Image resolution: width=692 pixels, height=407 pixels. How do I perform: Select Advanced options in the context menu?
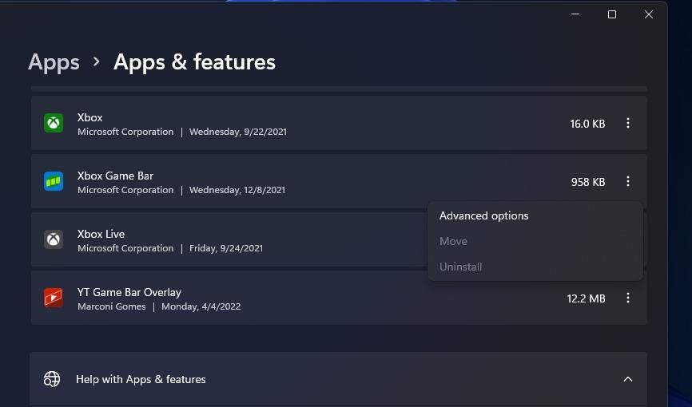483,215
